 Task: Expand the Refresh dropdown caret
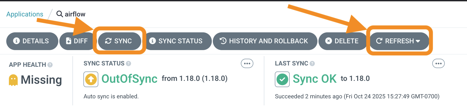(x=418, y=41)
